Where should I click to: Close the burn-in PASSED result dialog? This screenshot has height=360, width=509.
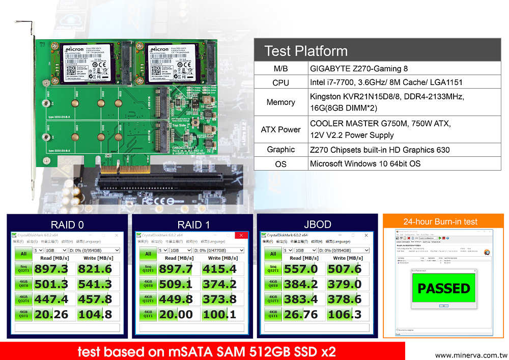pyautogui.click(x=474, y=271)
